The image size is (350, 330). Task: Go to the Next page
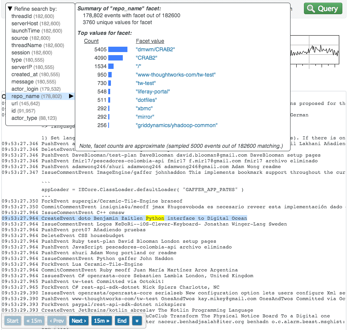click(79, 321)
